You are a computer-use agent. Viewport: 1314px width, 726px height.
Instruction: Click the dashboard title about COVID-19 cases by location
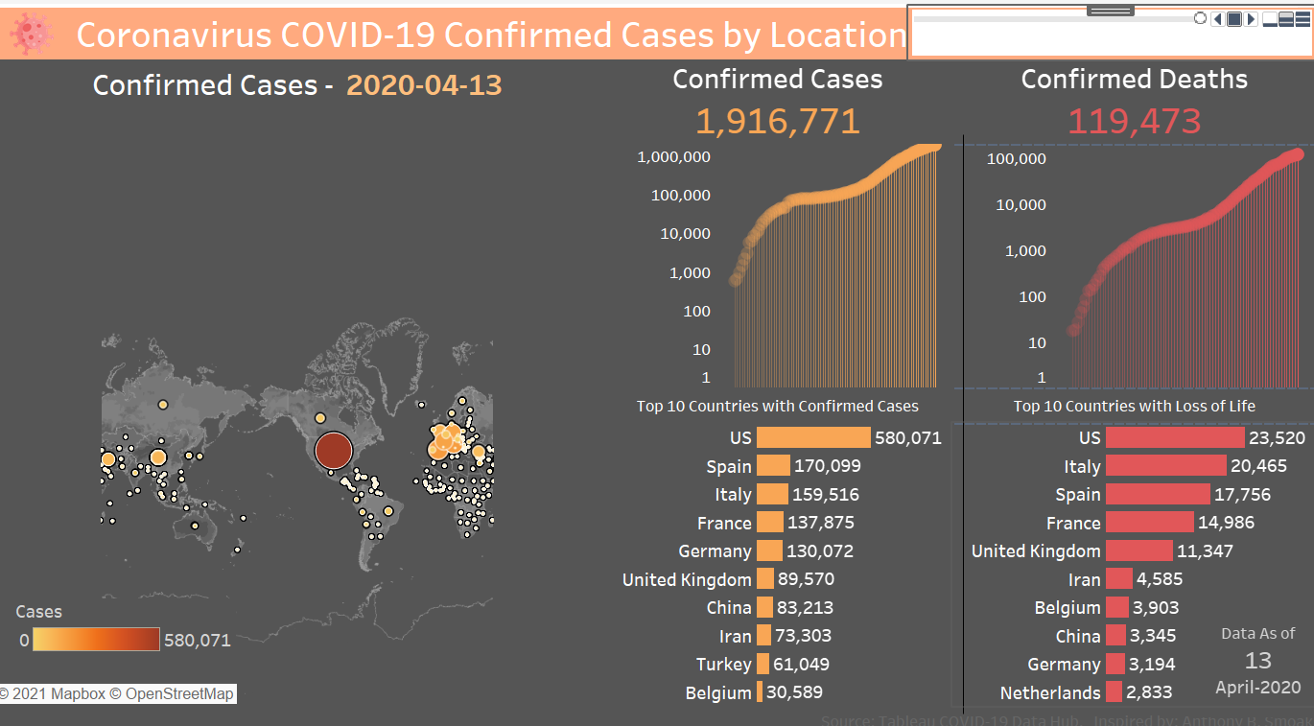click(491, 35)
